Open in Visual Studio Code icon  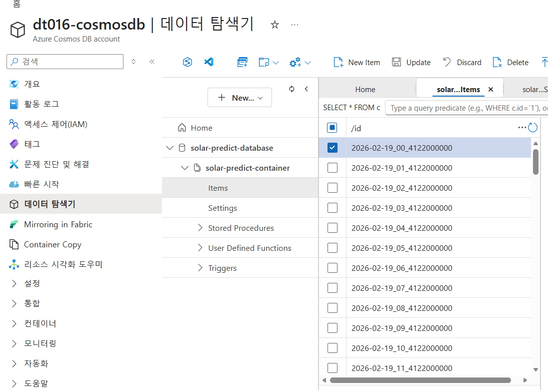coord(208,62)
